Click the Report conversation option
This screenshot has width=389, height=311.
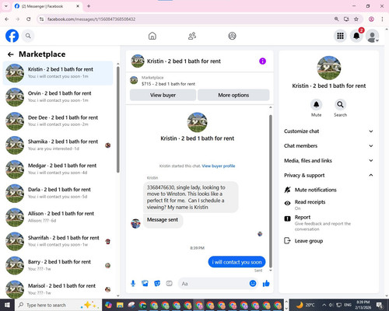coord(329,223)
